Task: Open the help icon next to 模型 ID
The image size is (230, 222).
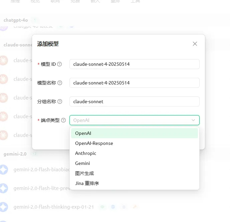Action: coord(59,64)
